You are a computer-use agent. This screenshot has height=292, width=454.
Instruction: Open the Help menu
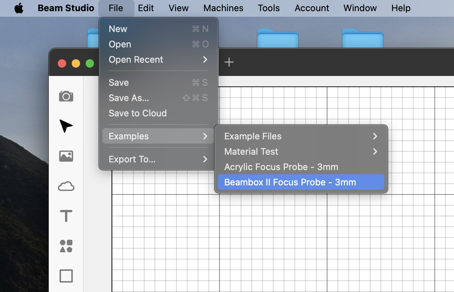click(401, 8)
